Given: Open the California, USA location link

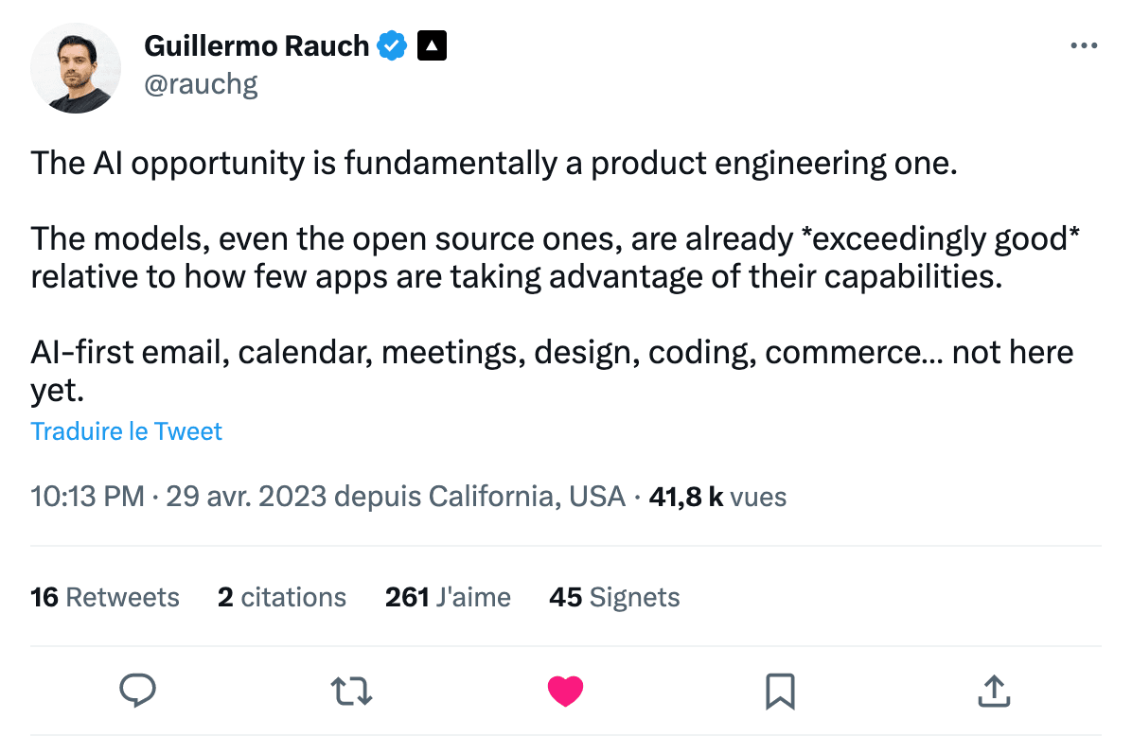Looking at the screenshot, I should (x=526, y=496).
